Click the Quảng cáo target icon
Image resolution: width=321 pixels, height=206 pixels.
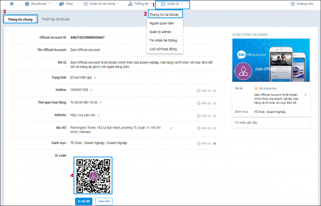click(293, 4)
